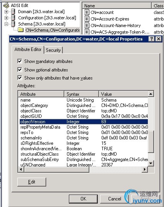Select the Domain [2k3.water.local] server icon
The width and height of the screenshot is (164, 207).
(x=13, y=12)
